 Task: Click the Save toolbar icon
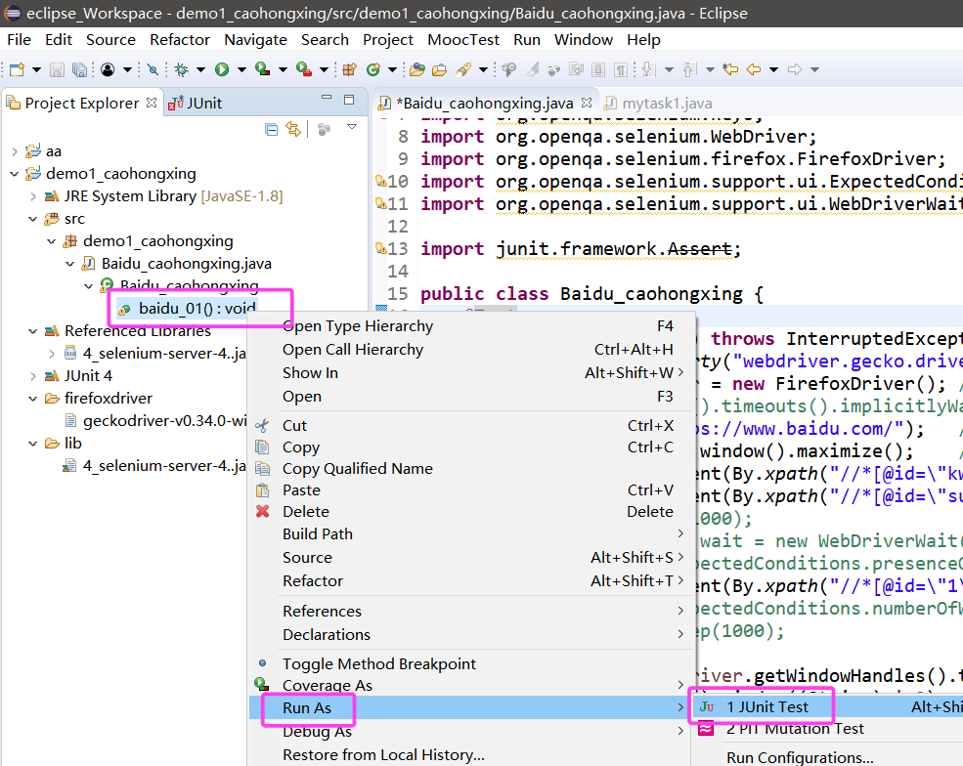(x=57, y=69)
